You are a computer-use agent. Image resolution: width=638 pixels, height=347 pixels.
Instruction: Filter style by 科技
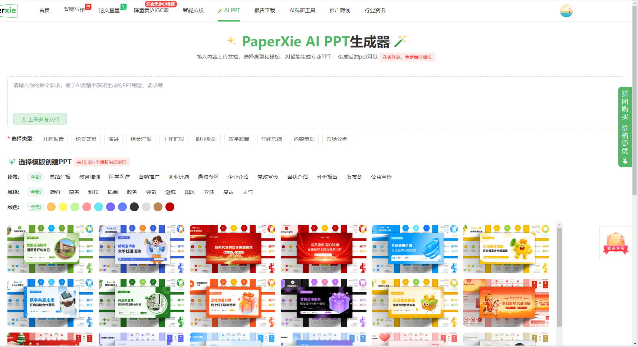point(93,192)
